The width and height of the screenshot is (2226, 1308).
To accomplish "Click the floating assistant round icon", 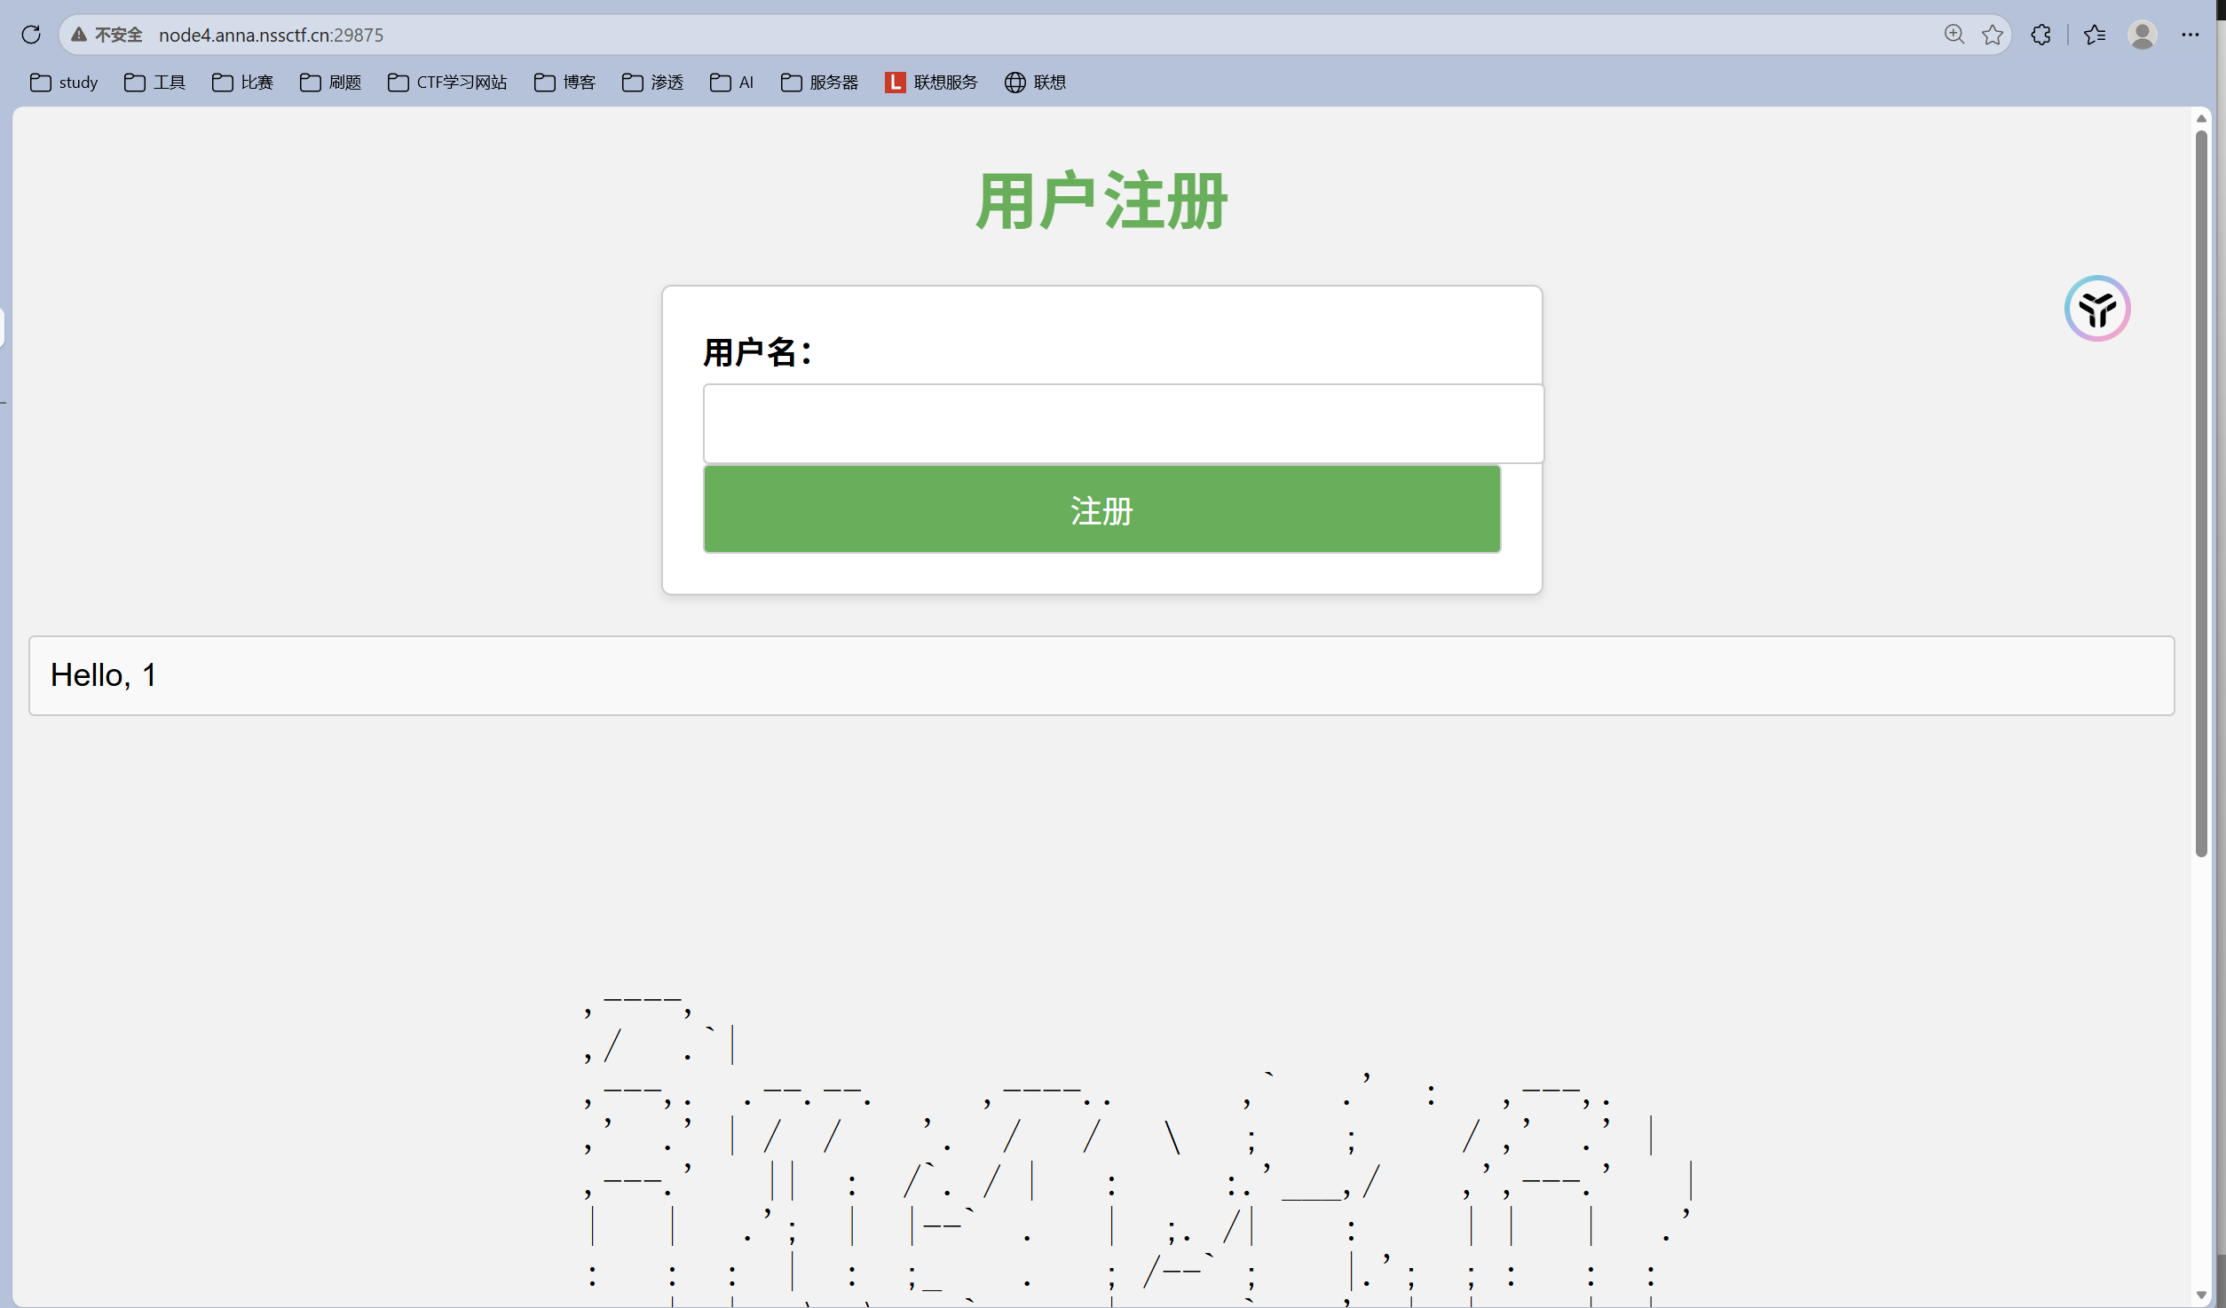I will click(x=2097, y=308).
